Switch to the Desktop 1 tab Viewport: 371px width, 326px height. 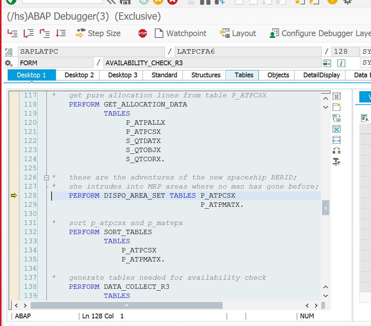tap(32, 75)
